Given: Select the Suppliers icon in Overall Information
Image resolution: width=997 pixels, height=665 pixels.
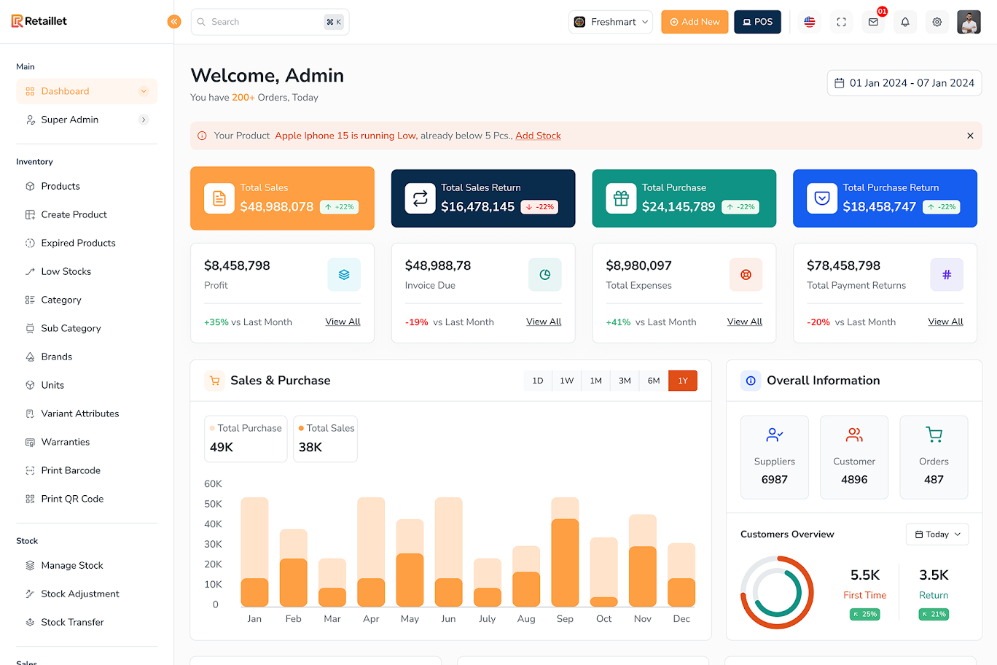Looking at the screenshot, I should [774, 434].
